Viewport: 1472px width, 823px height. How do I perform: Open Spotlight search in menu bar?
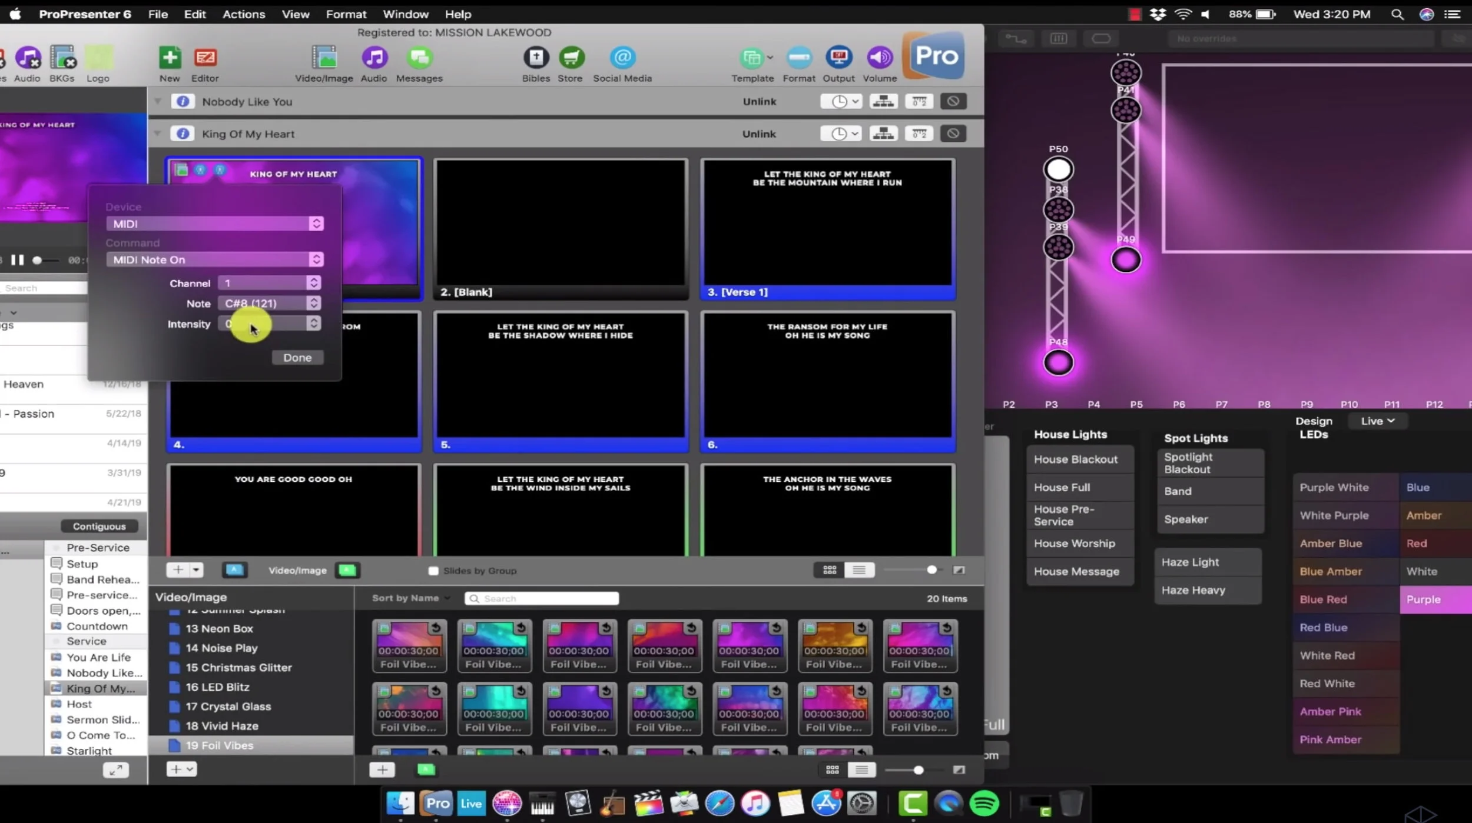tap(1397, 14)
